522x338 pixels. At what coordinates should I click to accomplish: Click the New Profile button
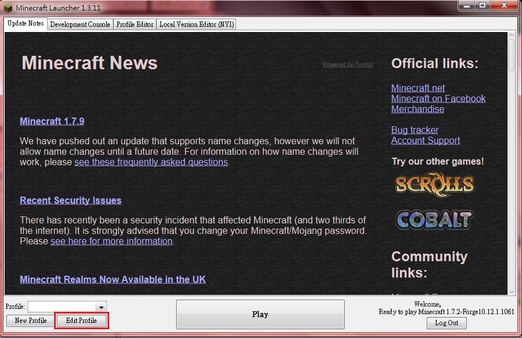[x=31, y=321]
